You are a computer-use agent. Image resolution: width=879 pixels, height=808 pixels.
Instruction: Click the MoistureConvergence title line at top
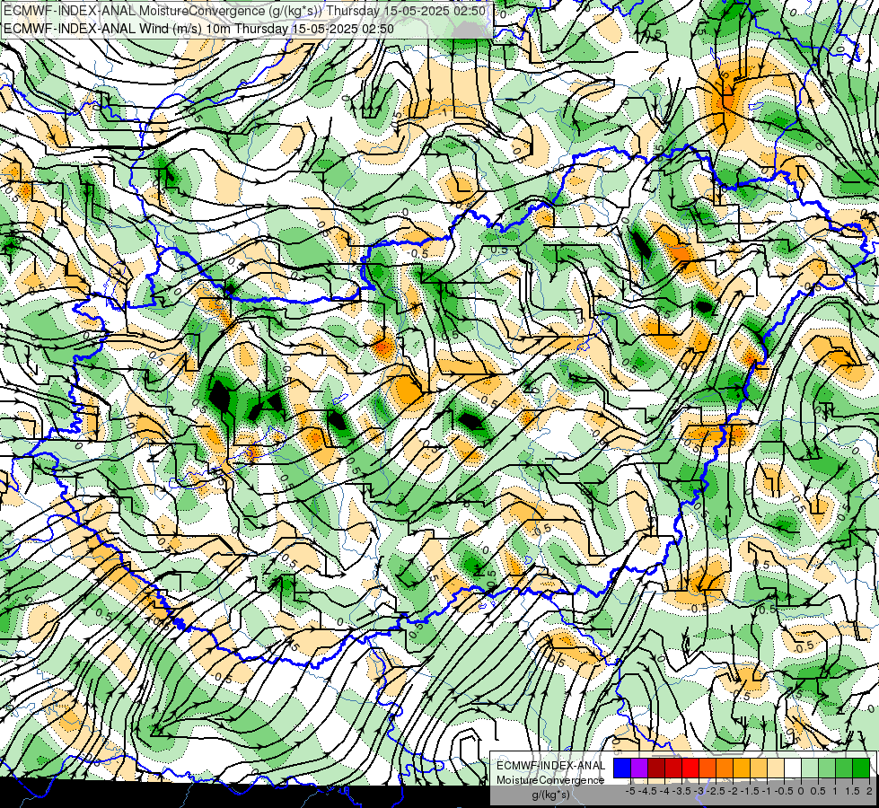click(x=244, y=11)
